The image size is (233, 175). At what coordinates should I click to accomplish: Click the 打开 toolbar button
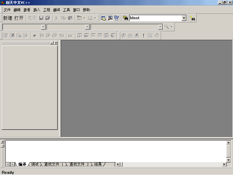19,18
